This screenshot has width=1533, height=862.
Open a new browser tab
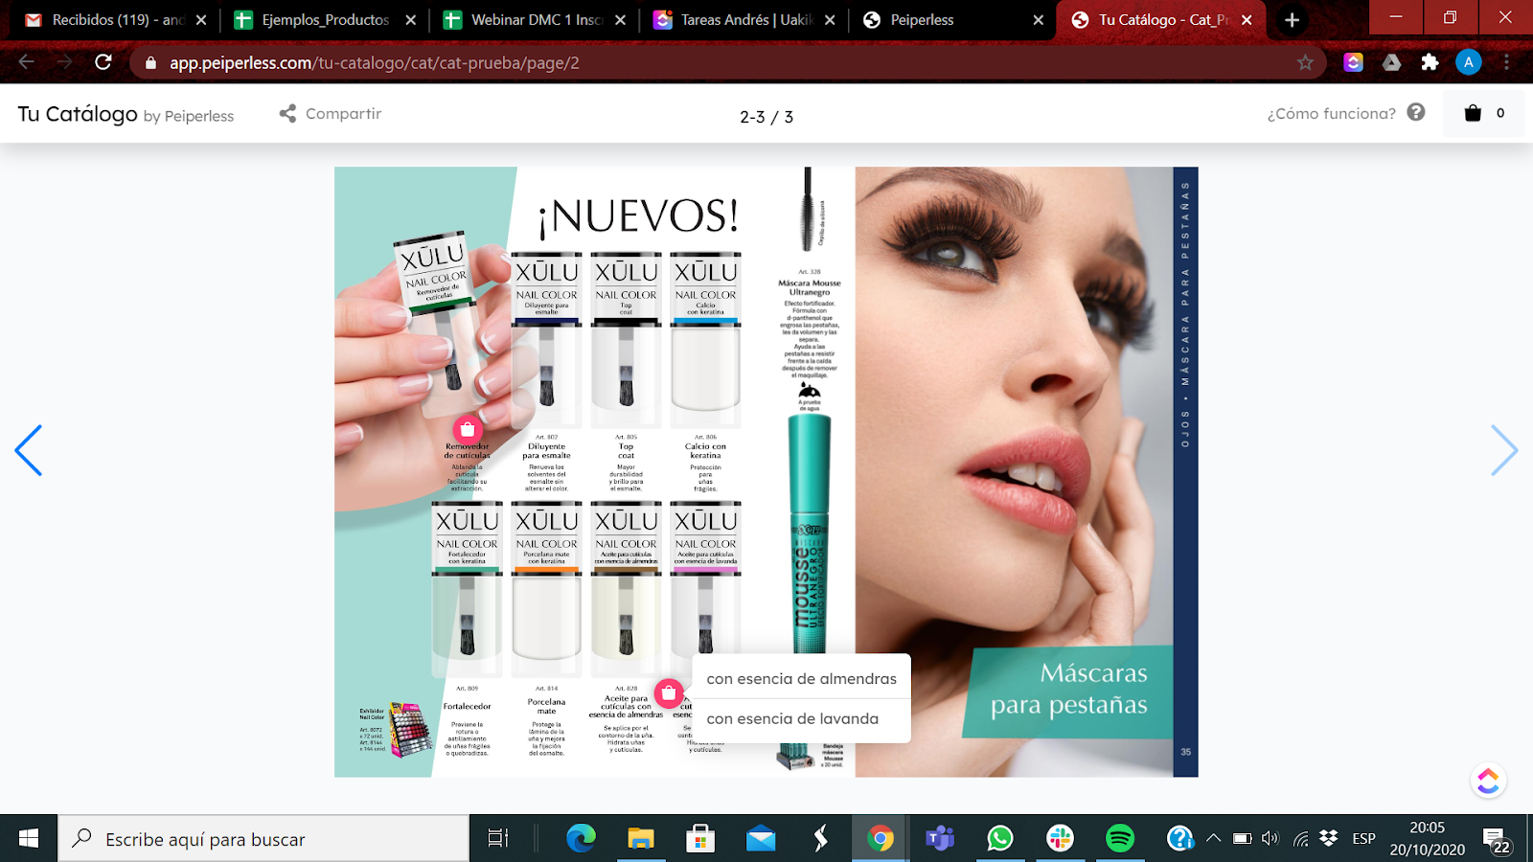click(1292, 20)
